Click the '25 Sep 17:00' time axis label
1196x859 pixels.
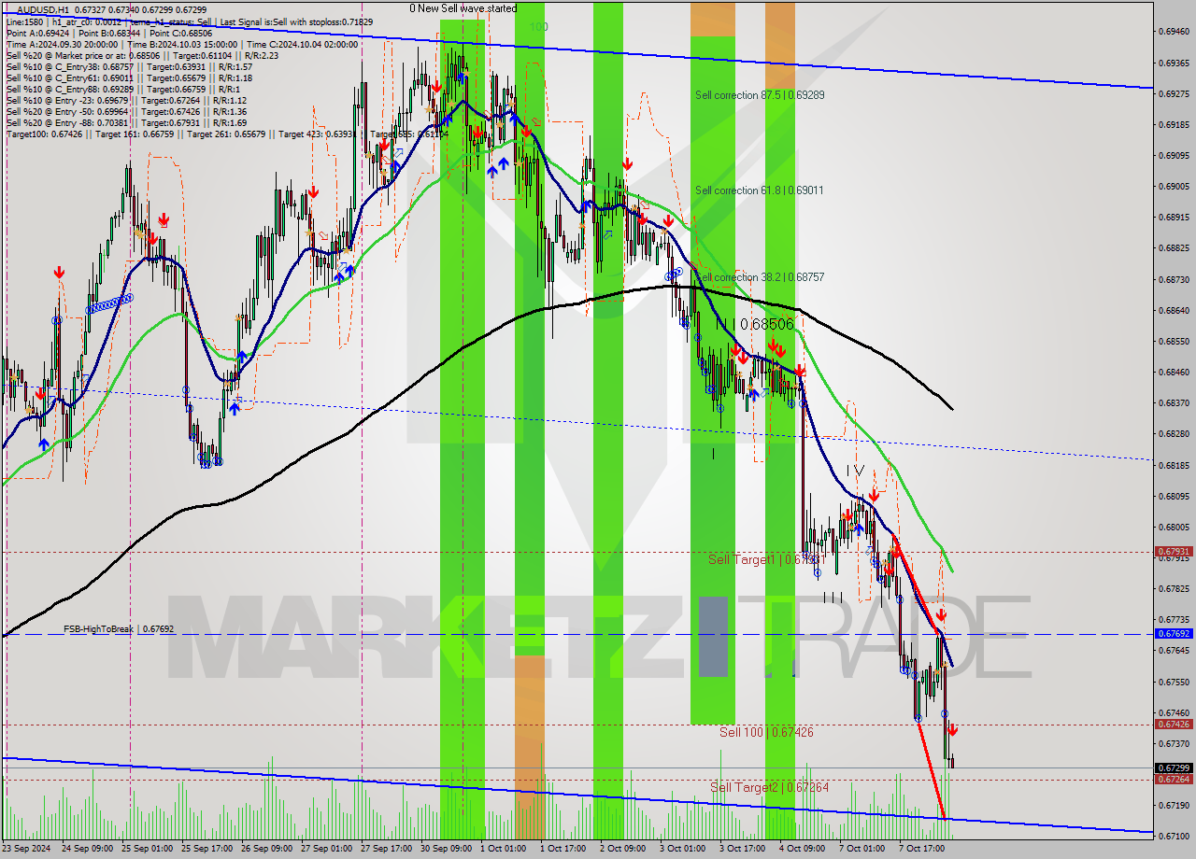(206, 849)
